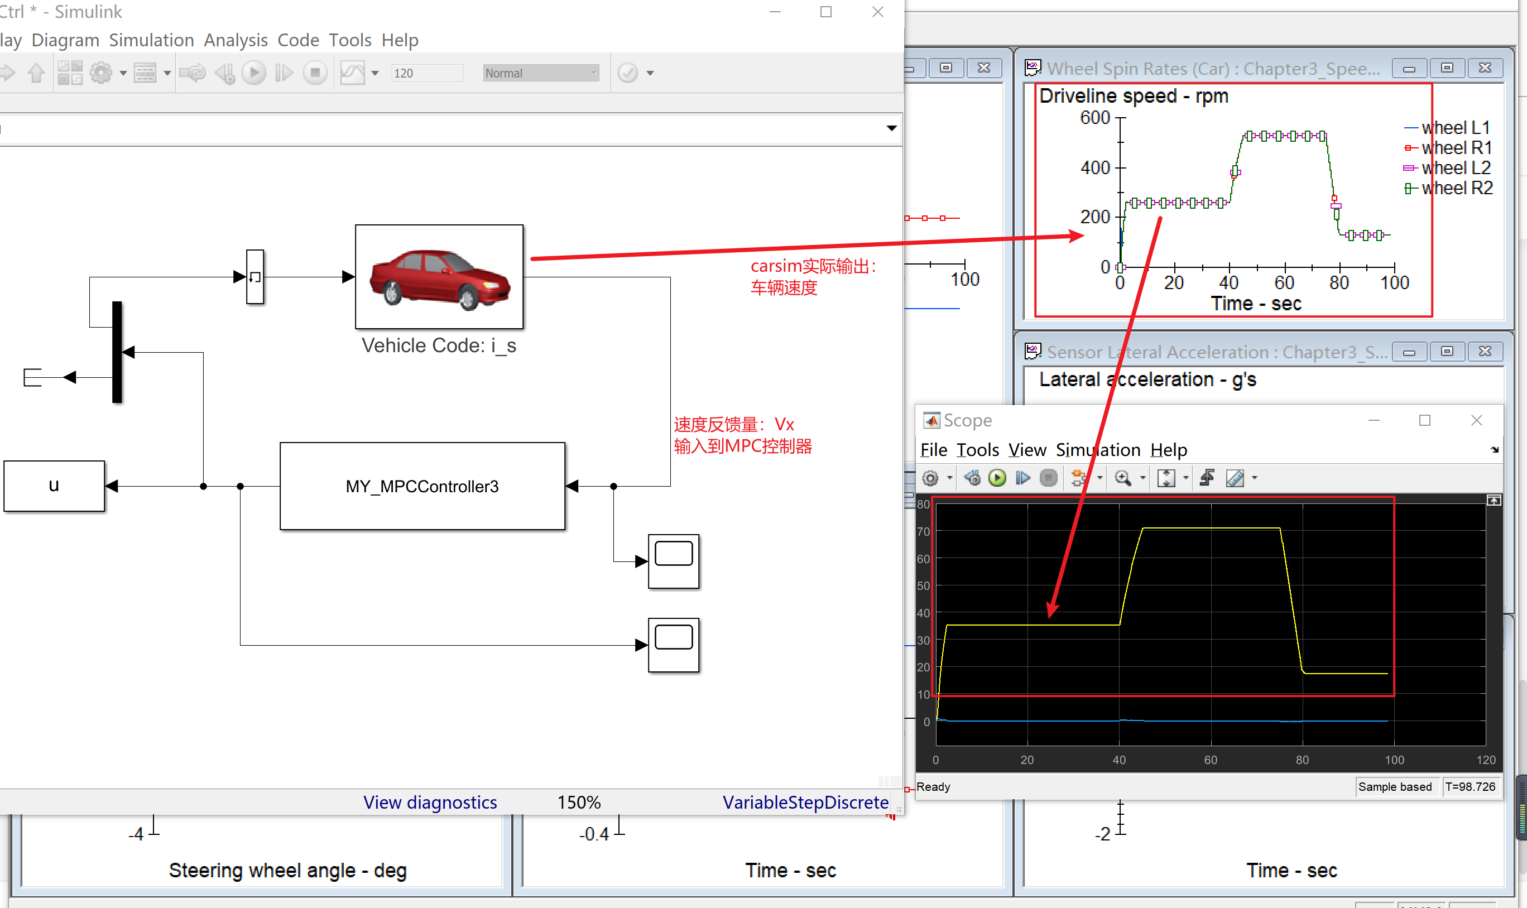This screenshot has width=1527, height=908.
Task: Click Scope Highlight Simulink Block icon
Action: [x=1079, y=478]
